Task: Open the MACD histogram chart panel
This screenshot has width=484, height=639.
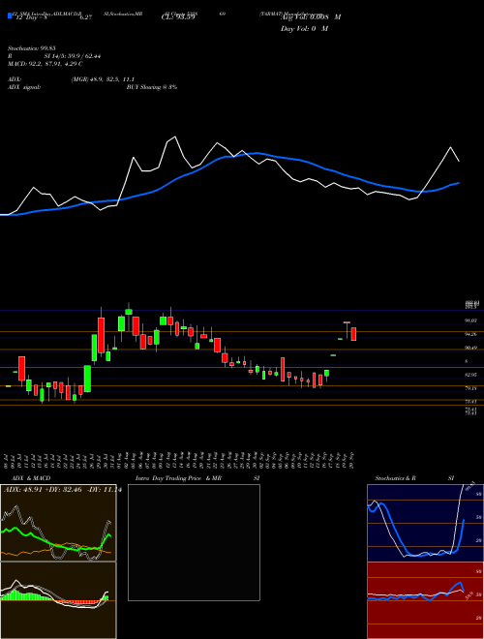Action: tap(58, 600)
